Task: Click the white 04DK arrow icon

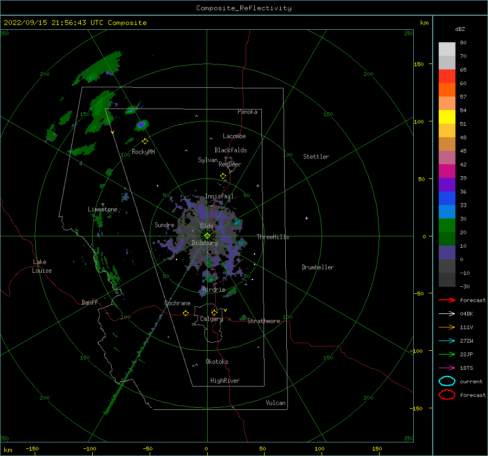Action: (447, 313)
